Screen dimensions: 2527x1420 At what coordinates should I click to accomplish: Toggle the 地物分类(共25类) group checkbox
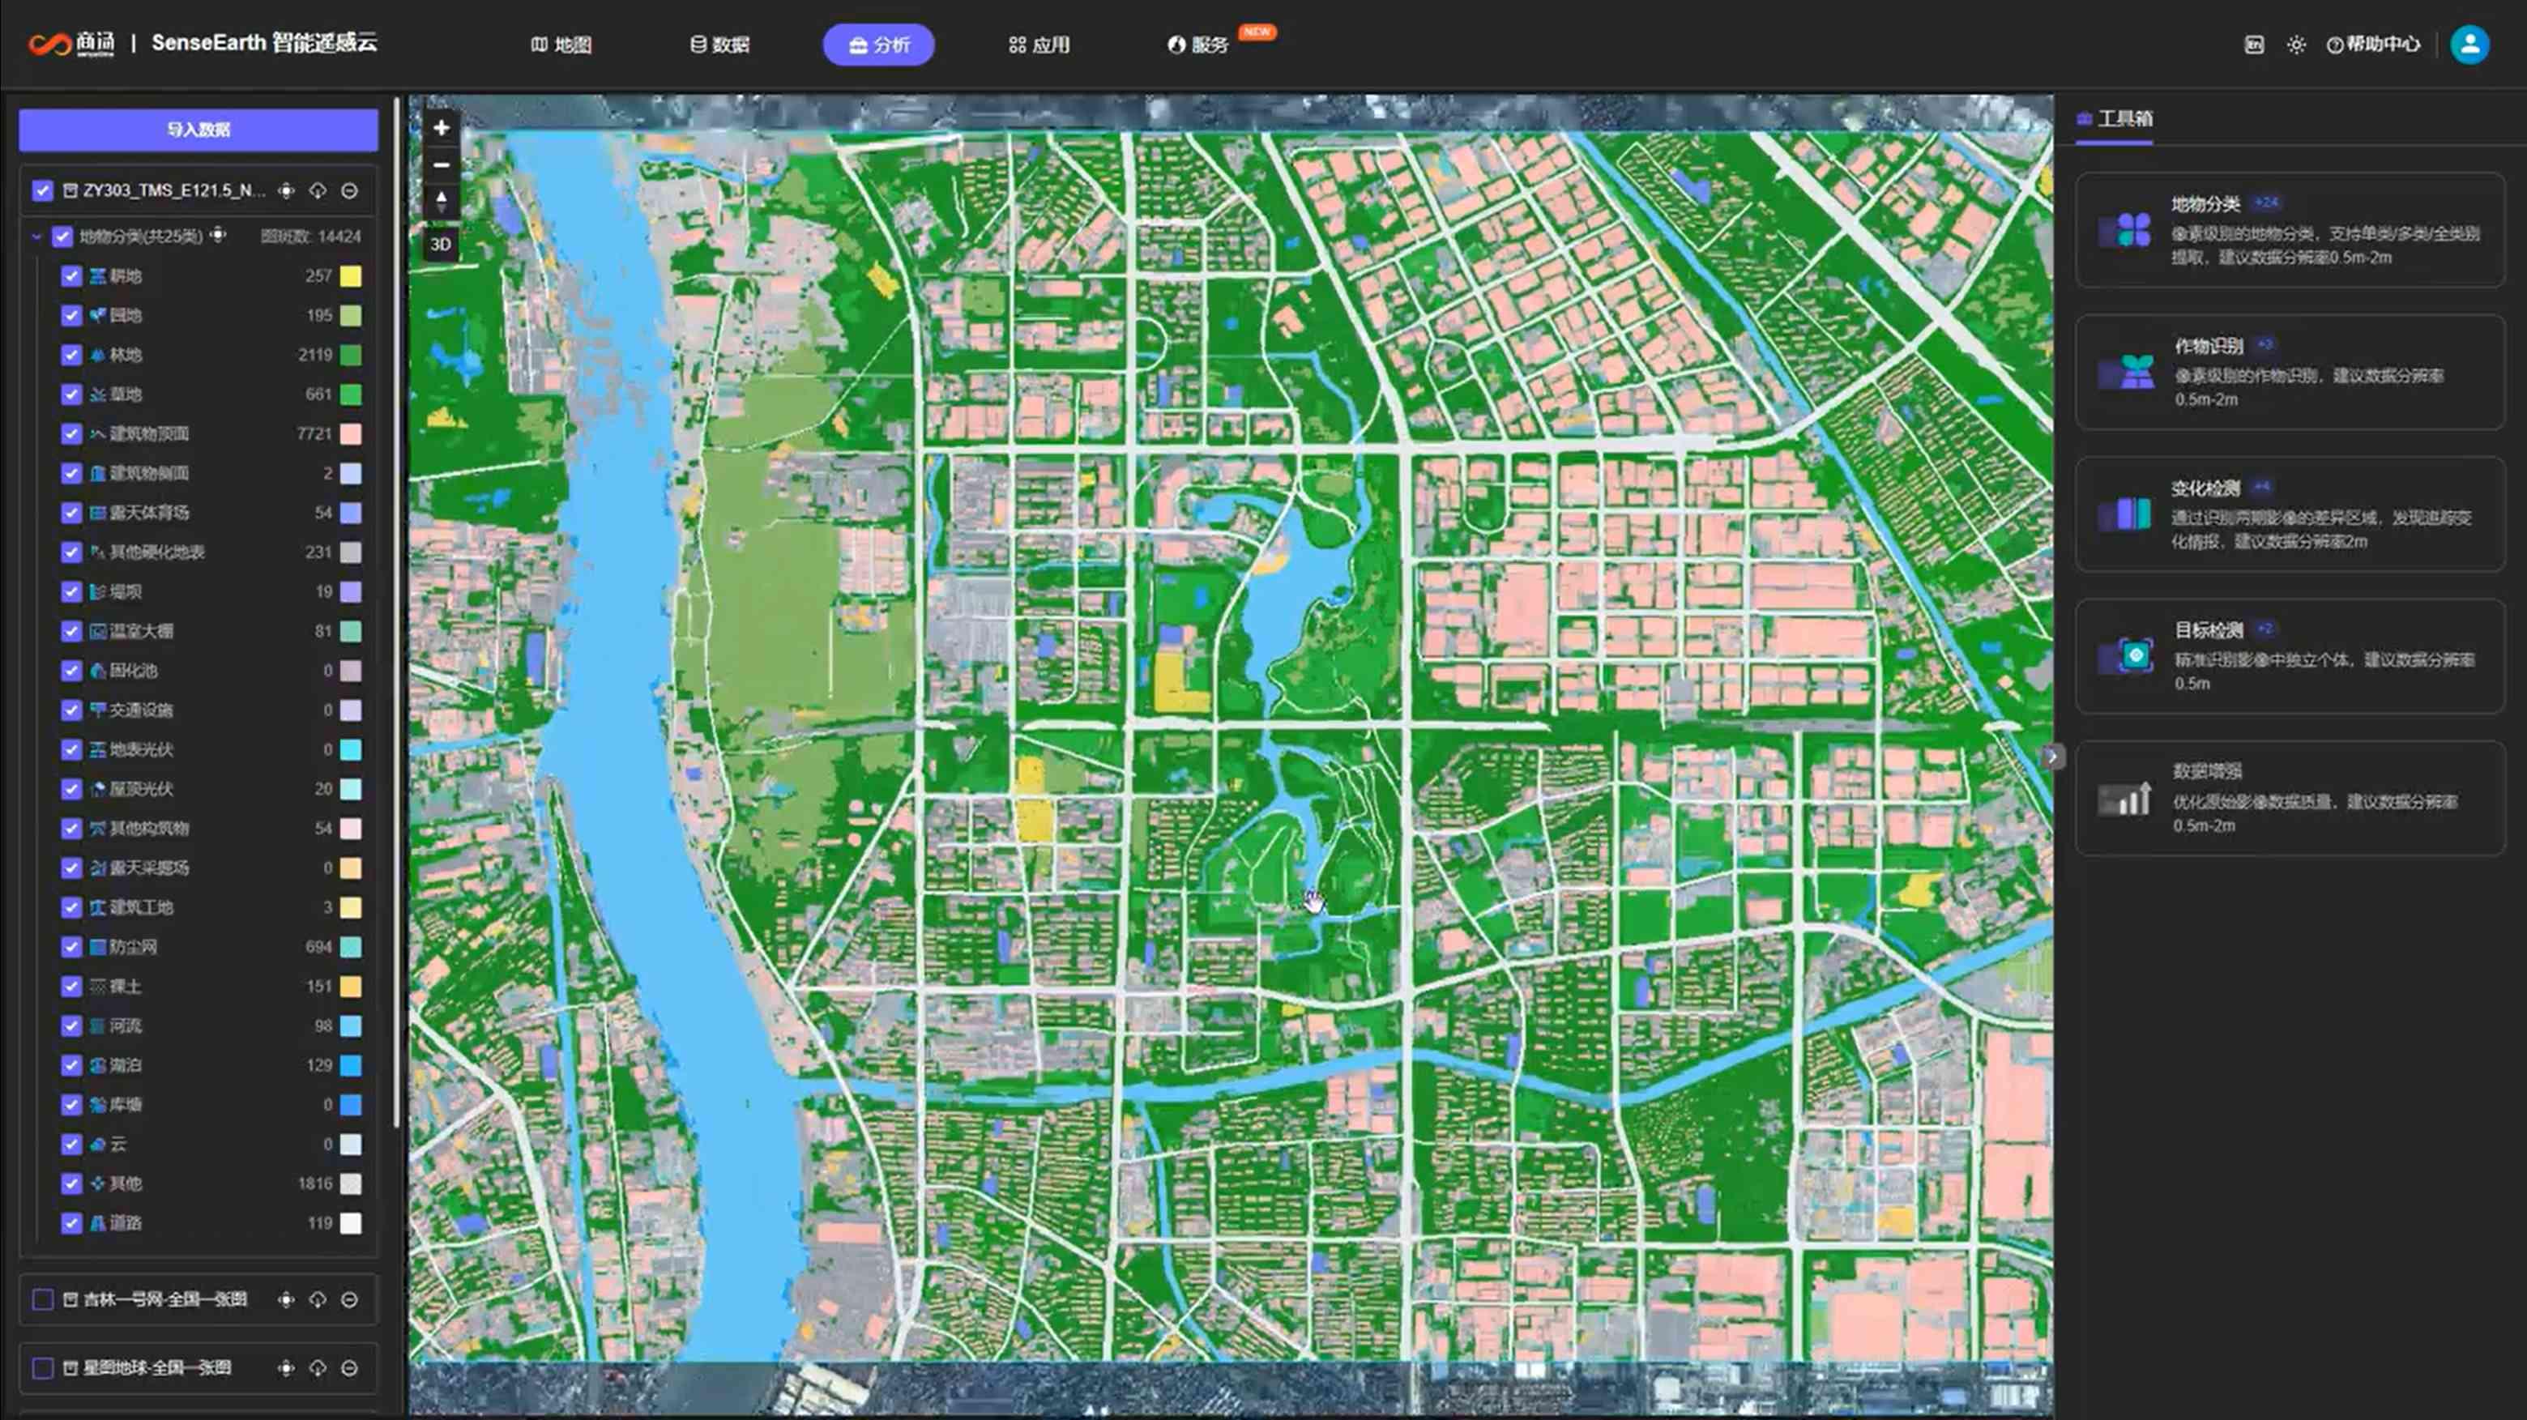(x=62, y=237)
